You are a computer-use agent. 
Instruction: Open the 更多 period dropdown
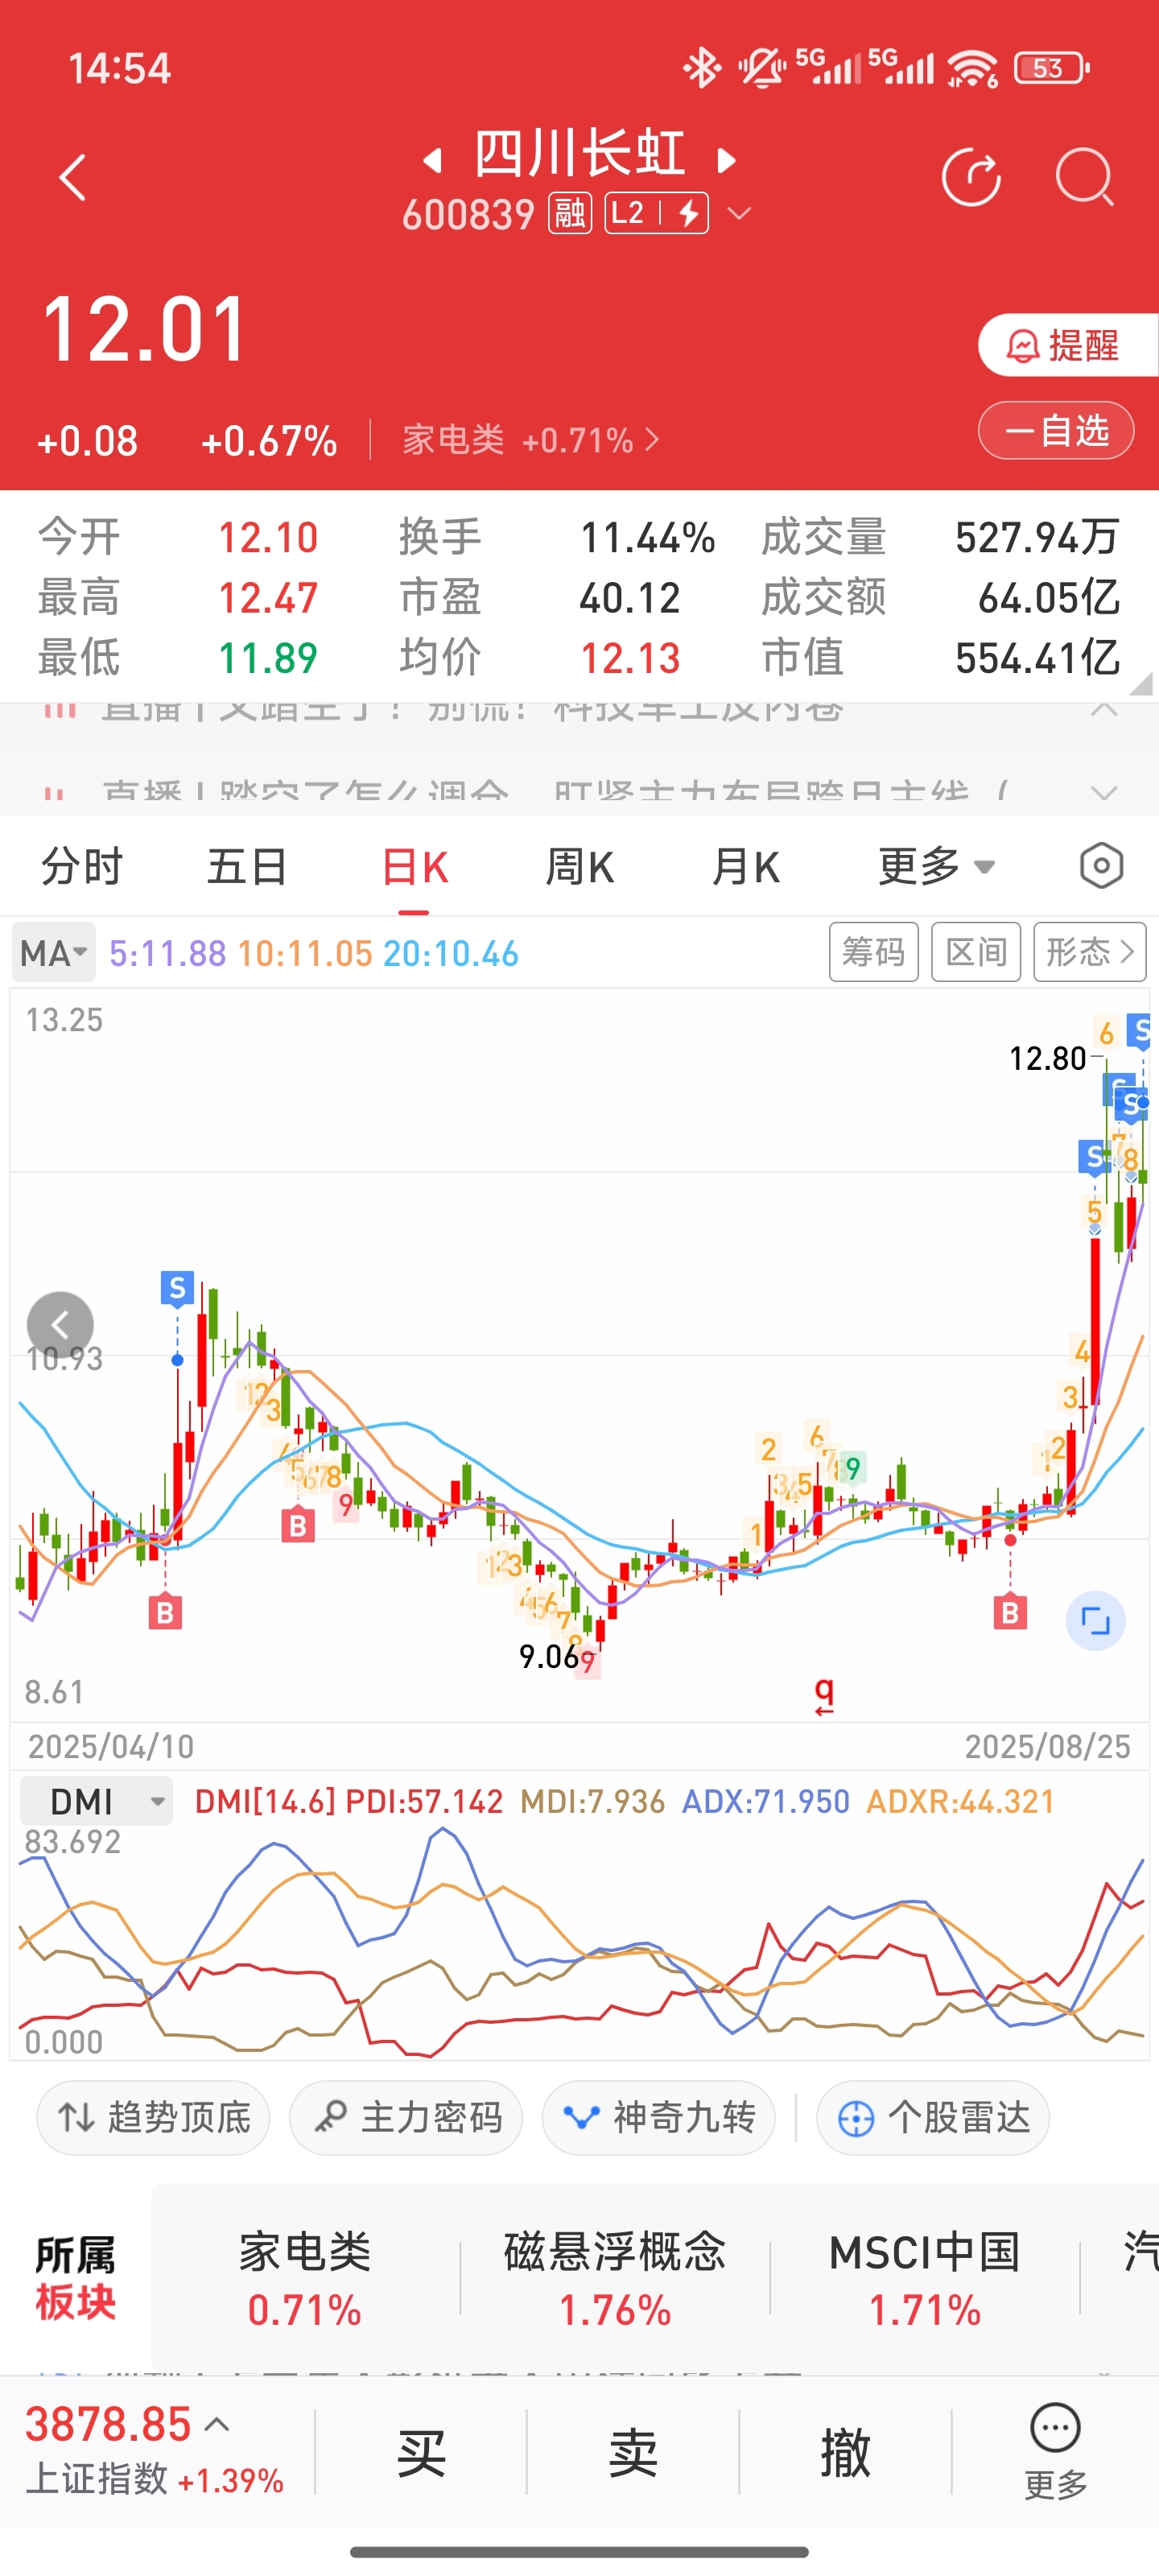[936, 867]
